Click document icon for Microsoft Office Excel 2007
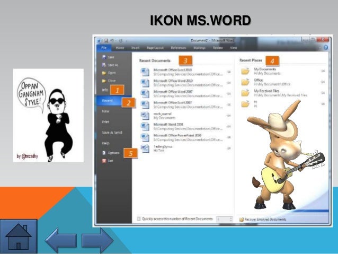 point(145,104)
